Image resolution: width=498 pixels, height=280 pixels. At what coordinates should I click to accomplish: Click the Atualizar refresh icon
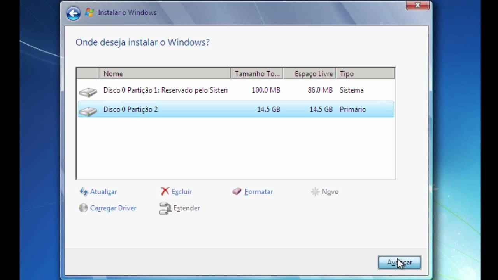tap(84, 191)
